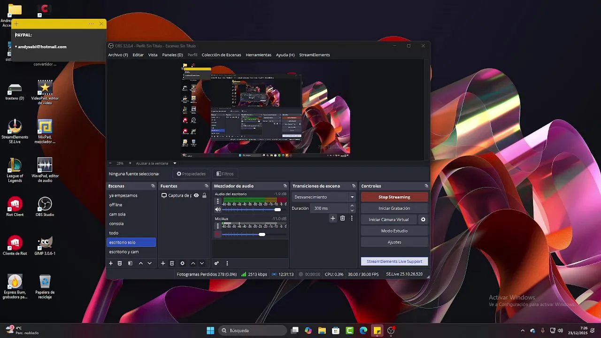Open GIMP 3.0.6-1 desktop icon
The image size is (601, 338).
pos(45,246)
